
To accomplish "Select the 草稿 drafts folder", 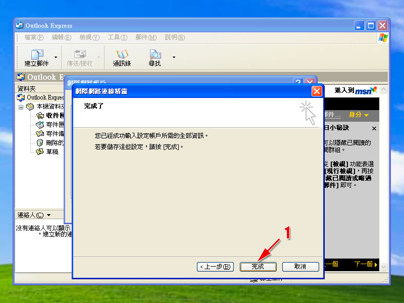I will 47,152.
